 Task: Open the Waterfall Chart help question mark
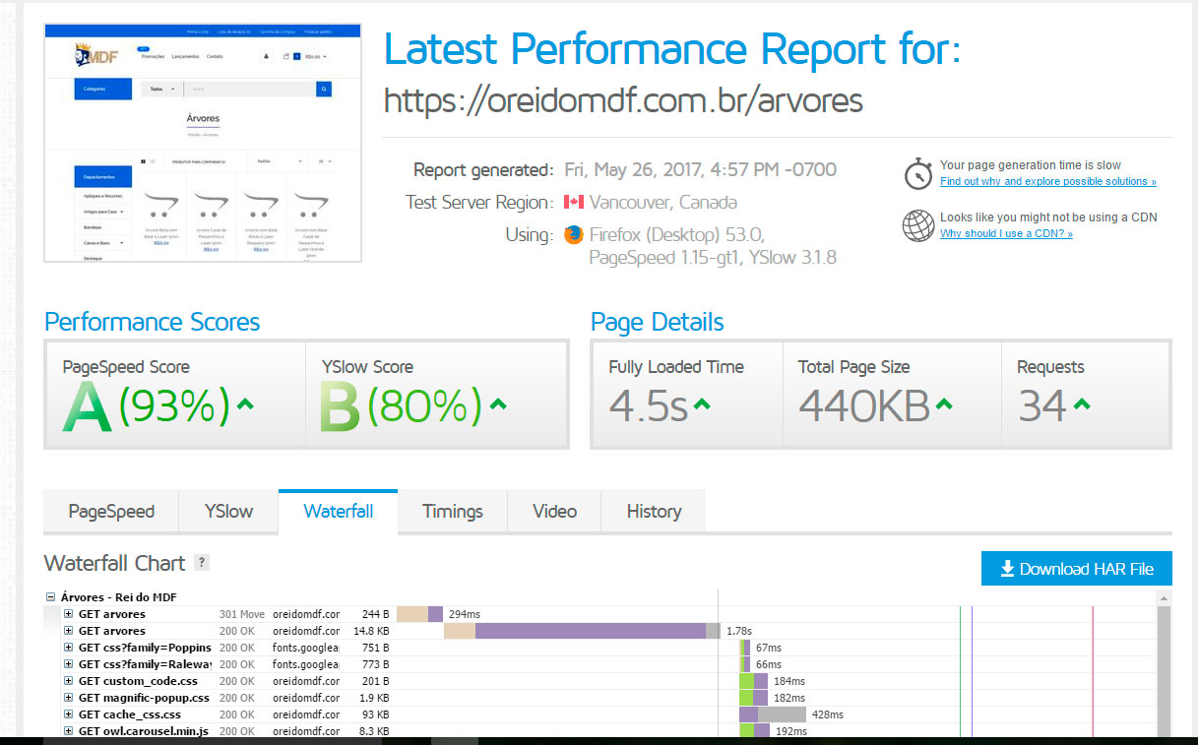[x=202, y=563]
